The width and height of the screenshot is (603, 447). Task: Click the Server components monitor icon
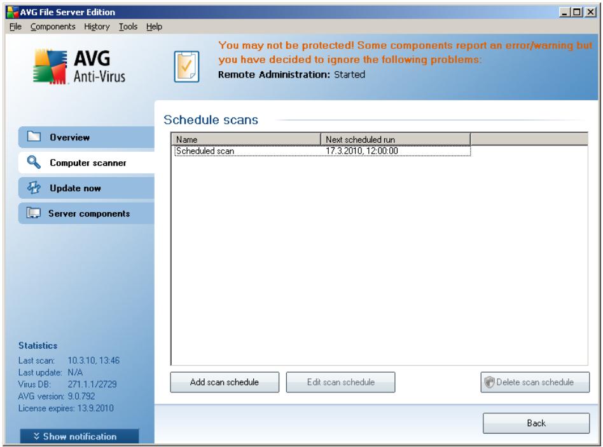(x=34, y=213)
